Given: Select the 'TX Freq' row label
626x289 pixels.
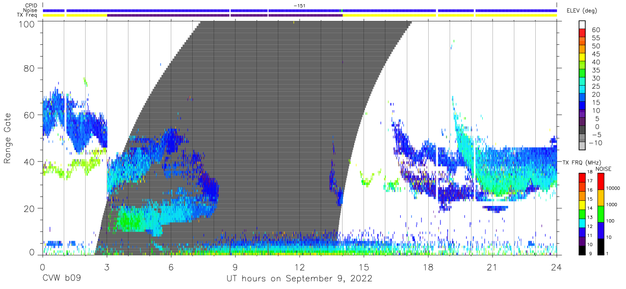Looking at the screenshot, I should (28, 15).
